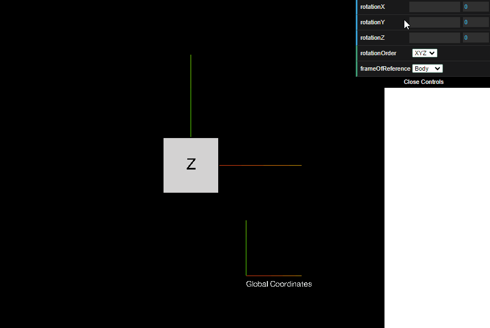Viewport: 490px width, 328px height.
Task: Click the rotationX numeric value field
Action: click(476, 7)
